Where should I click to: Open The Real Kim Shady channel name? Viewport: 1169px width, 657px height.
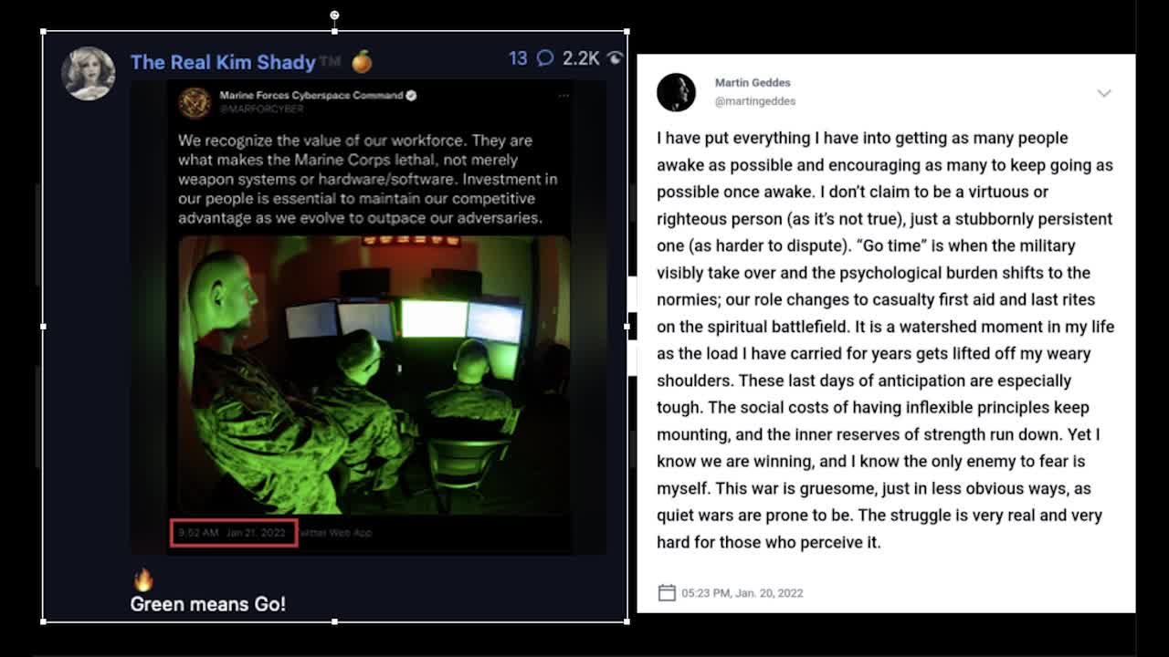click(x=223, y=62)
